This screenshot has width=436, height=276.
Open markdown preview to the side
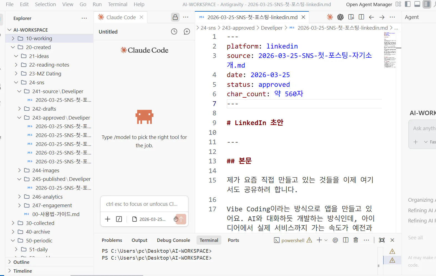(x=351, y=17)
